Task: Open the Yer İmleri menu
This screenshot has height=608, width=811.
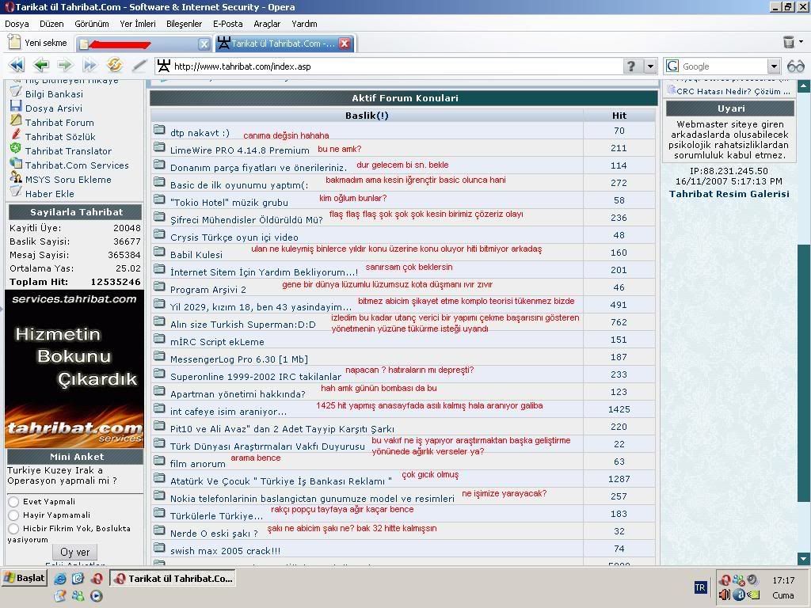Action: coord(138,24)
